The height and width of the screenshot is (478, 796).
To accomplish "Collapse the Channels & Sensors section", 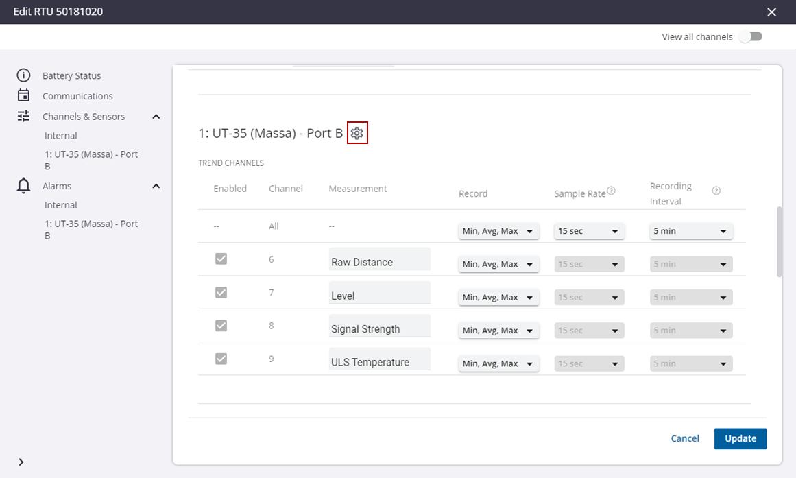I will [156, 116].
